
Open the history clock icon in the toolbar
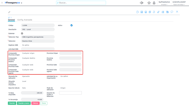point(154,12)
